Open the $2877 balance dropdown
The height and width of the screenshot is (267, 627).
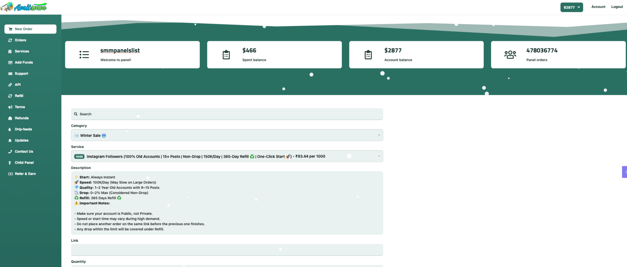pyautogui.click(x=571, y=7)
